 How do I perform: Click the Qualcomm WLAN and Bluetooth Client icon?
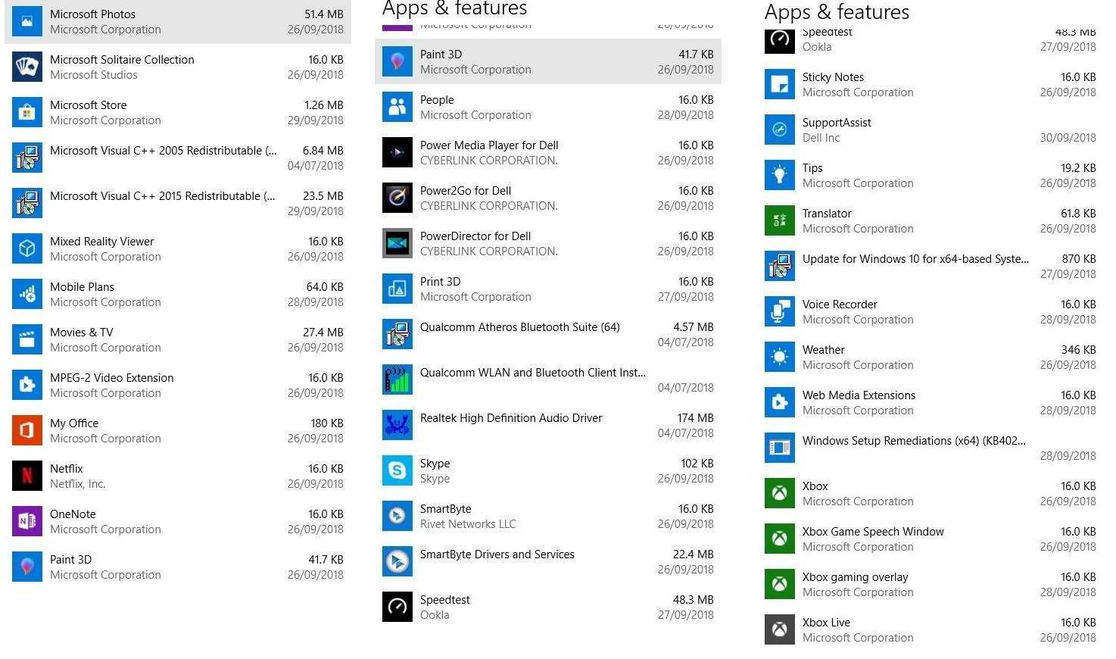(397, 379)
